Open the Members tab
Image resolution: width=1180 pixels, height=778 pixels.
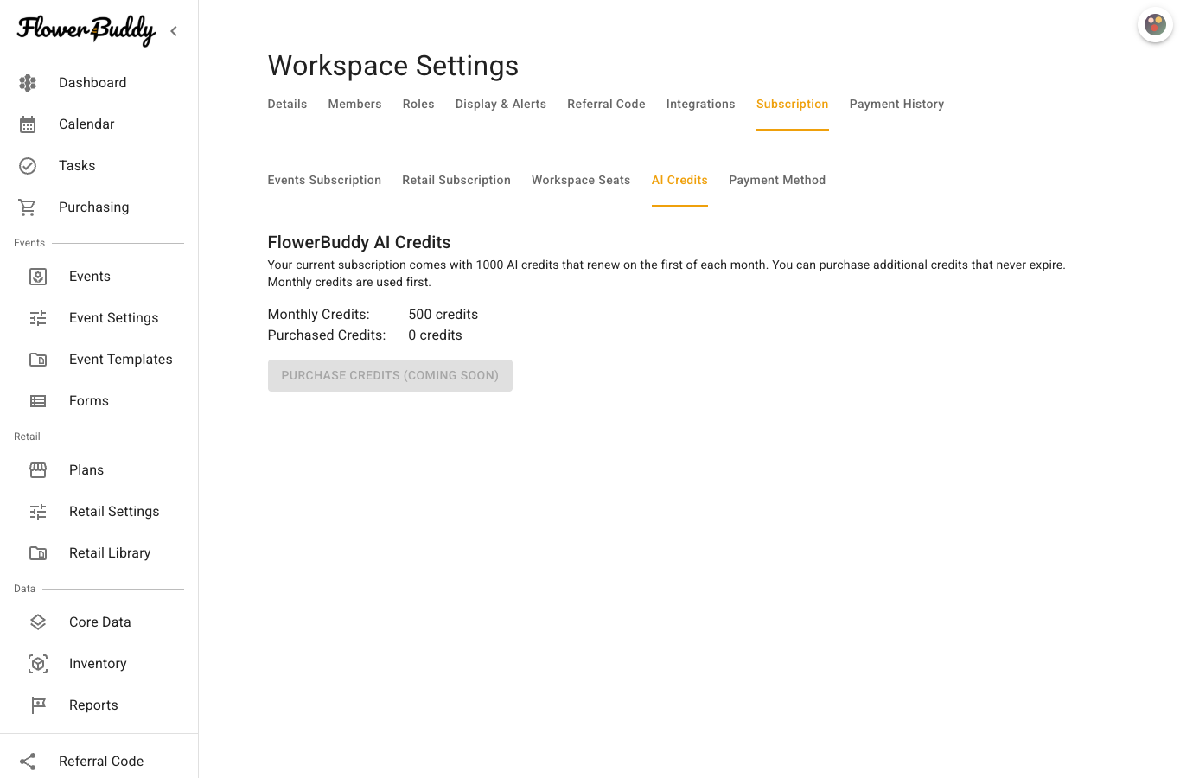354,105
